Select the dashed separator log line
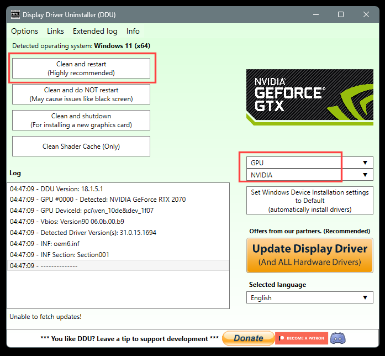This screenshot has height=356, width=385. [118, 265]
